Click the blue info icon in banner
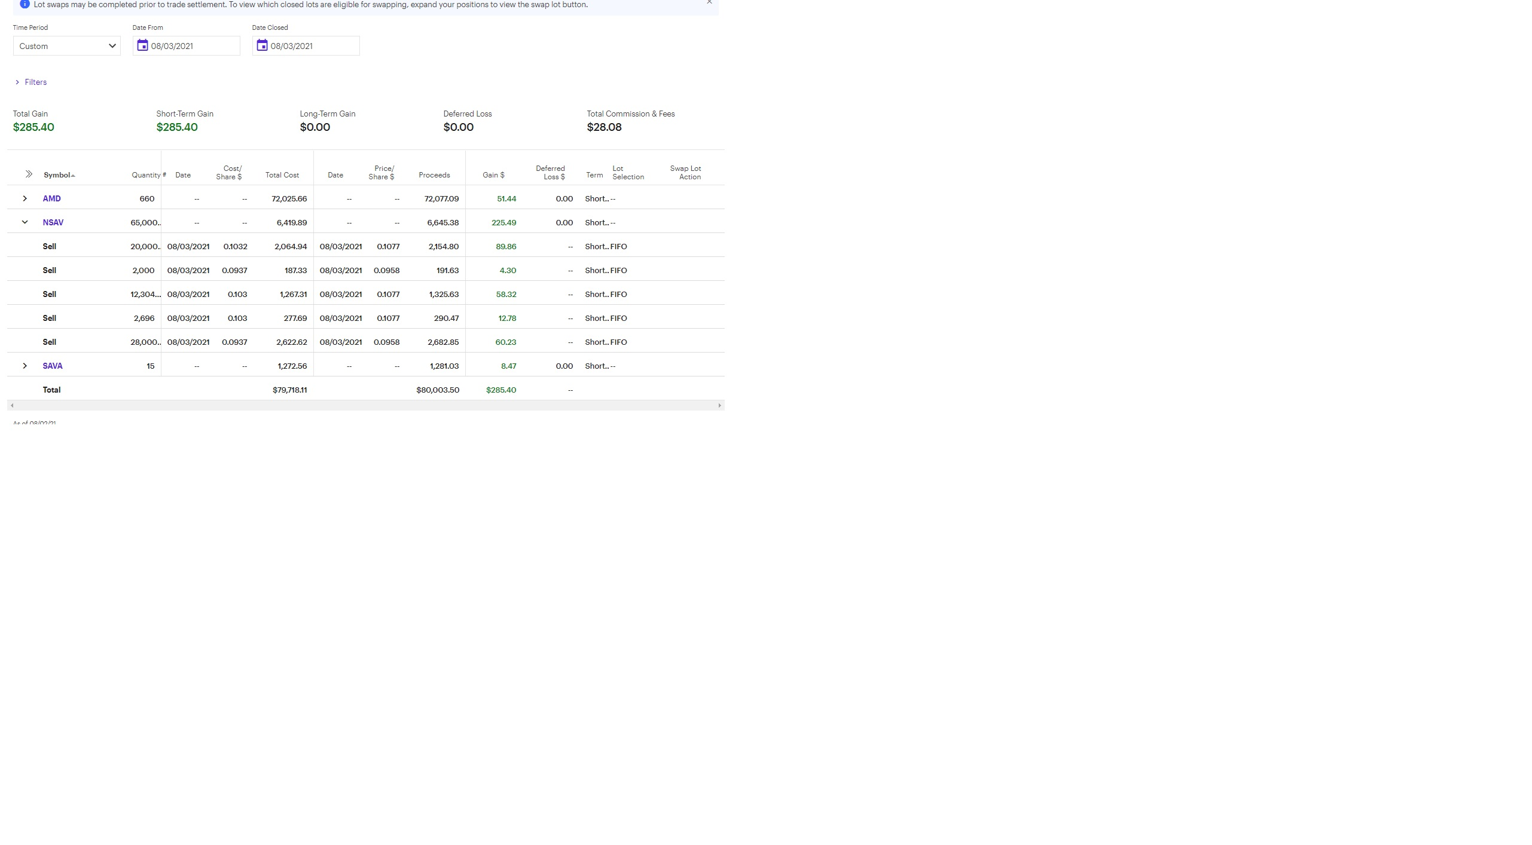Viewport: 1532px width, 845px height. click(25, 4)
